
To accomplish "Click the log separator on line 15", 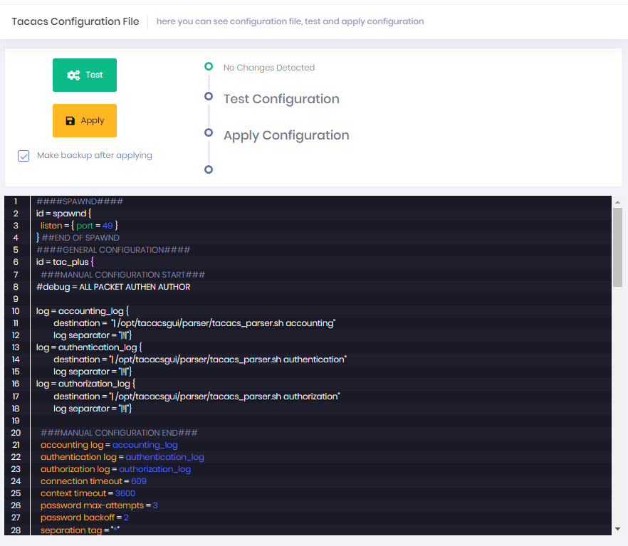I will click(x=93, y=372).
